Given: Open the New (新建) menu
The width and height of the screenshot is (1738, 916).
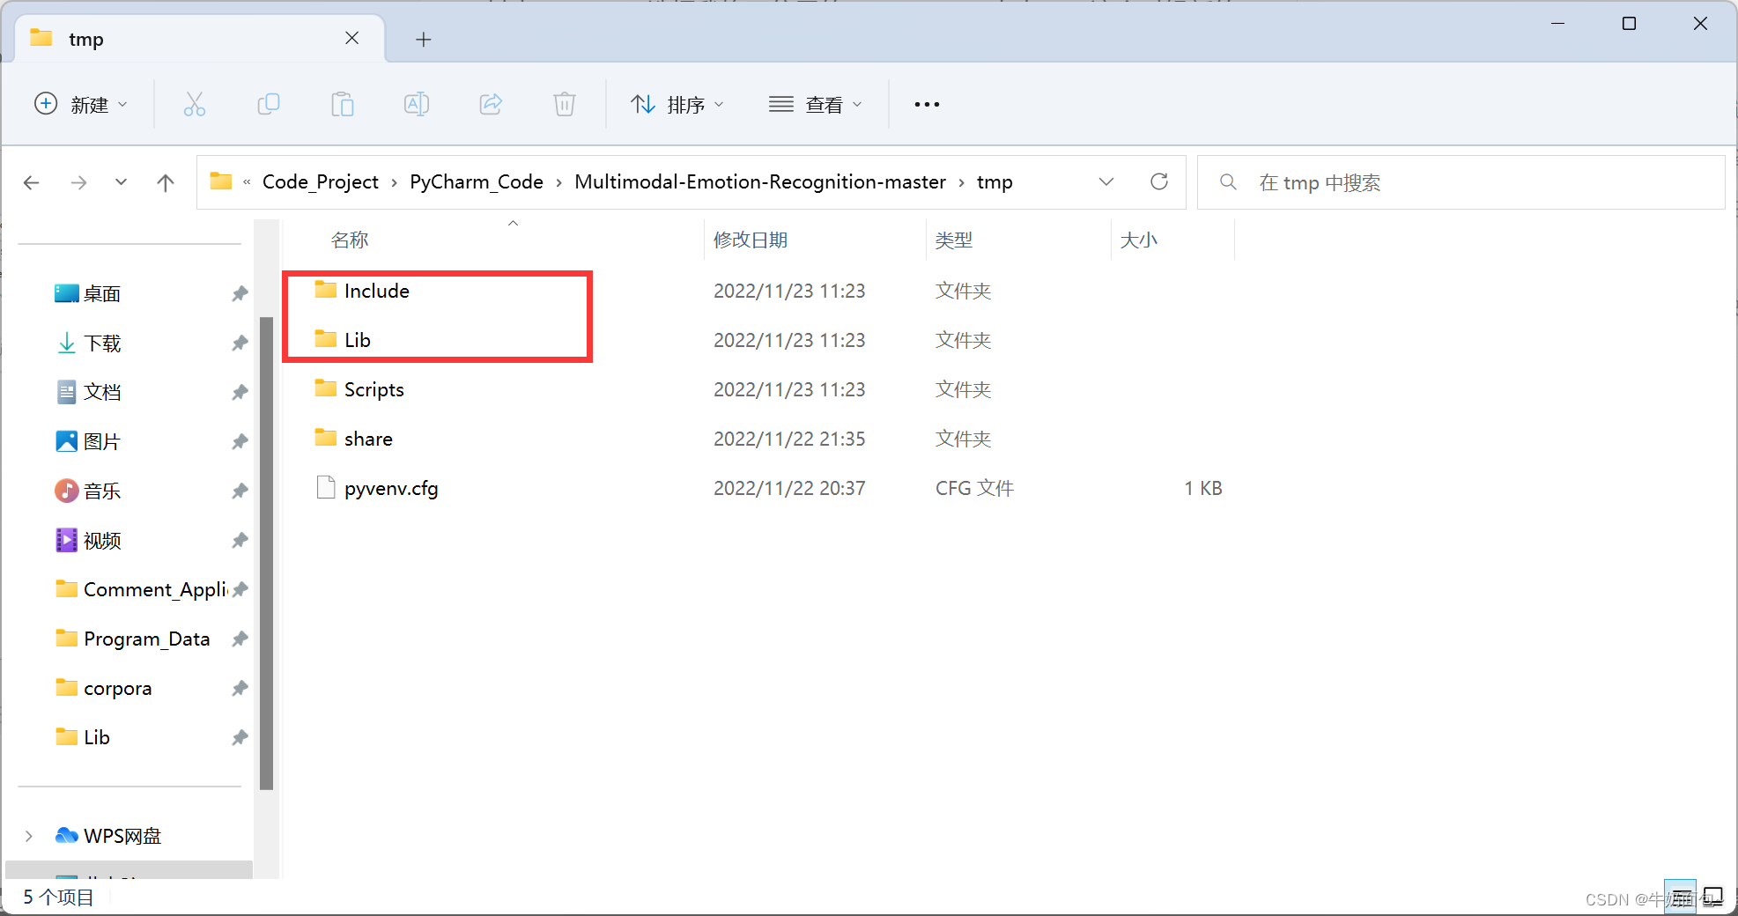Looking at the screenshot, I should 80,104.
